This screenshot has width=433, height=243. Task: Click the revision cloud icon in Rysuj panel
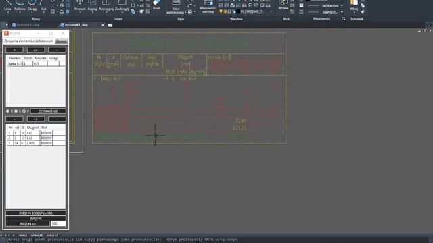coord(62,11)
